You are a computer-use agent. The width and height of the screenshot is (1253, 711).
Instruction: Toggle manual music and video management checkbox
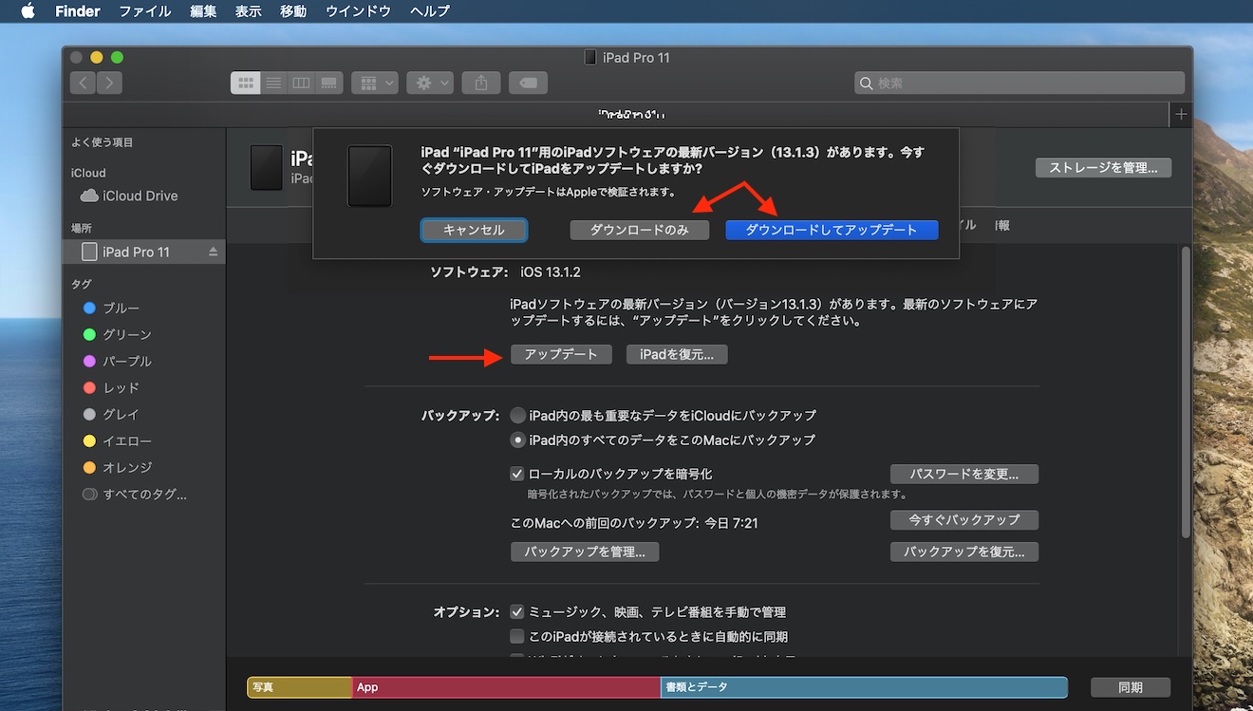coord(517,612)
